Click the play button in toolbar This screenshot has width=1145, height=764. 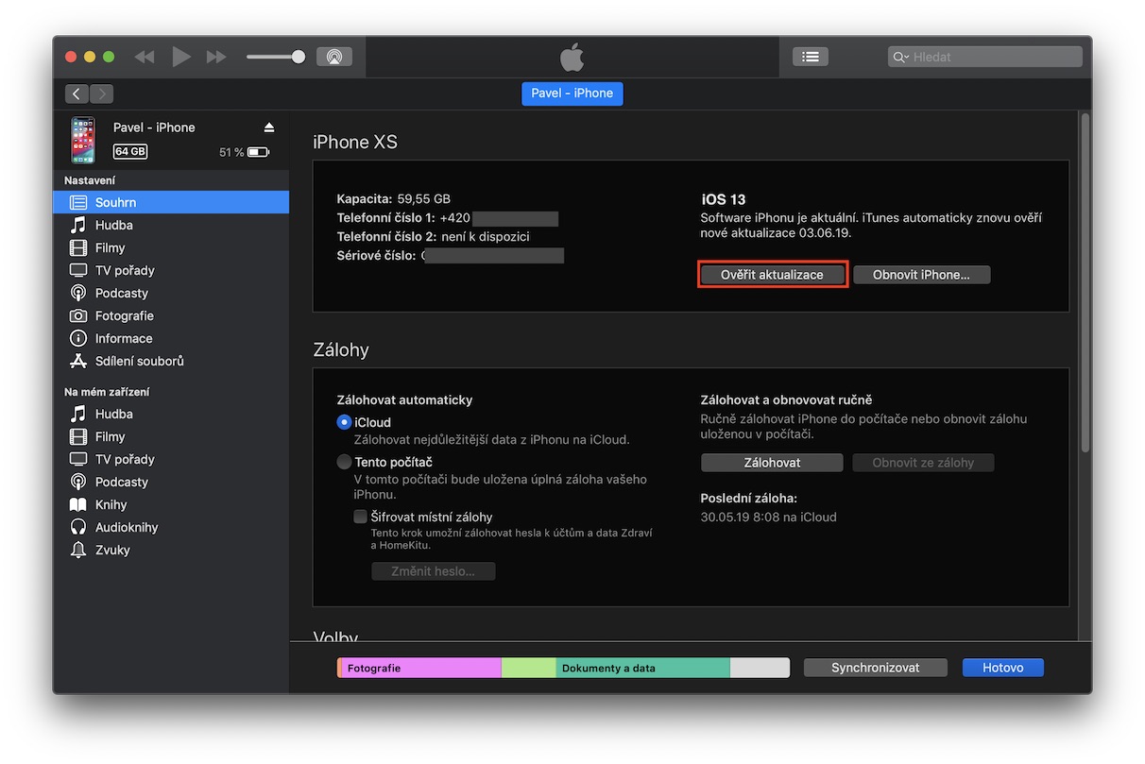181,57
